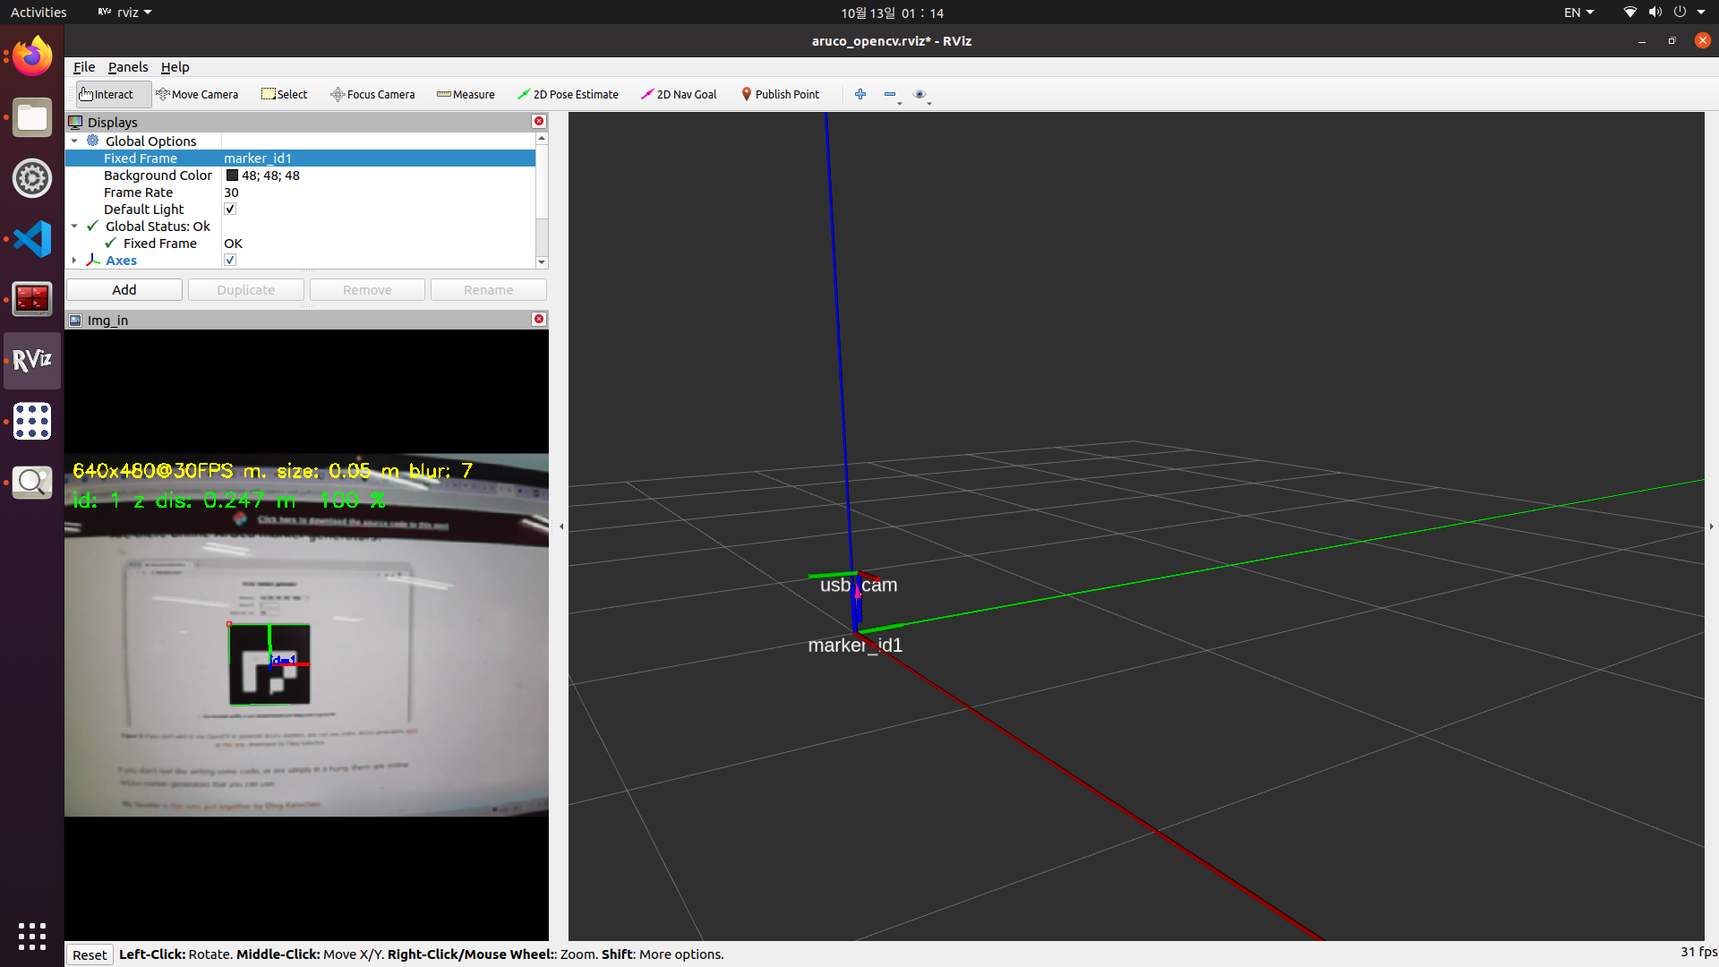Toggle the Default Light checkbox

coord(230,209)
